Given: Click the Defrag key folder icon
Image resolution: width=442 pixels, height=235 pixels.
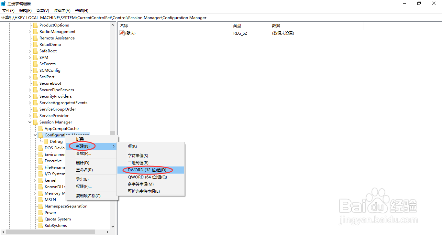Looking at the screenshot, I should (46, 141).
